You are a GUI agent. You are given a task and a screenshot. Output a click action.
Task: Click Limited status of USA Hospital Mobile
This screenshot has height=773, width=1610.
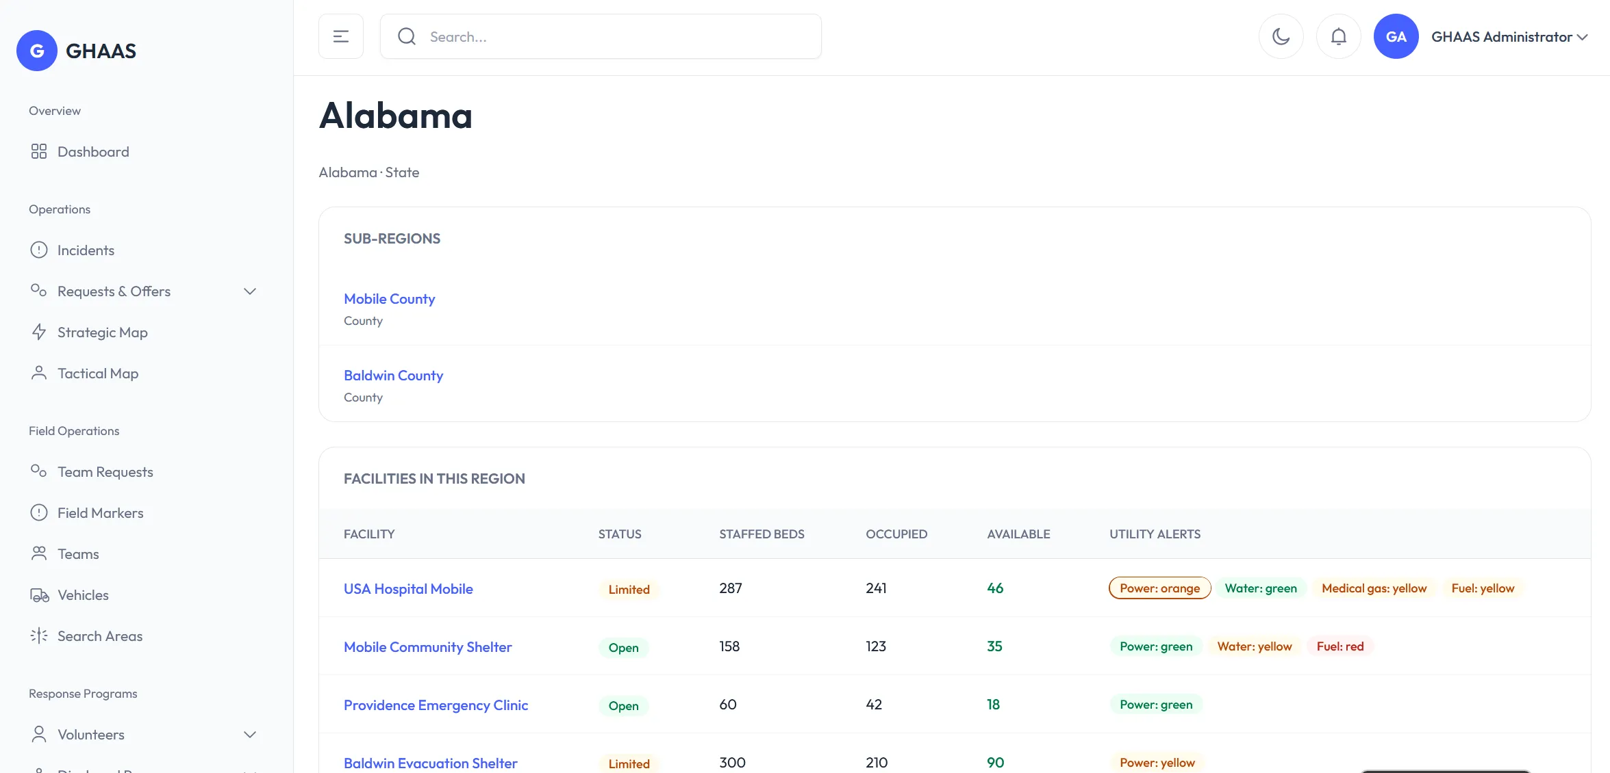(629, 590)
